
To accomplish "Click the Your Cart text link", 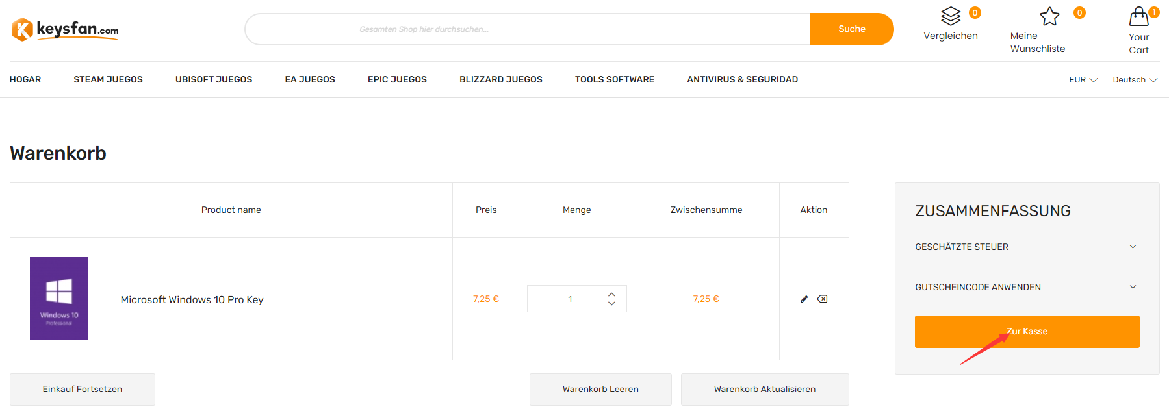I will point(1139,43).
